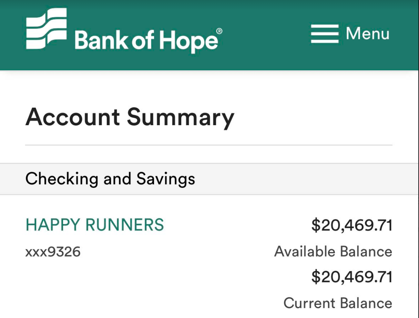Collapse the Checking and Savings section header
419x318 pixels.
[209, 179]
